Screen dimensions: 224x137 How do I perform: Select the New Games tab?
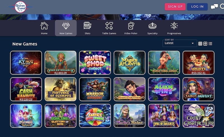pos(66,28)
